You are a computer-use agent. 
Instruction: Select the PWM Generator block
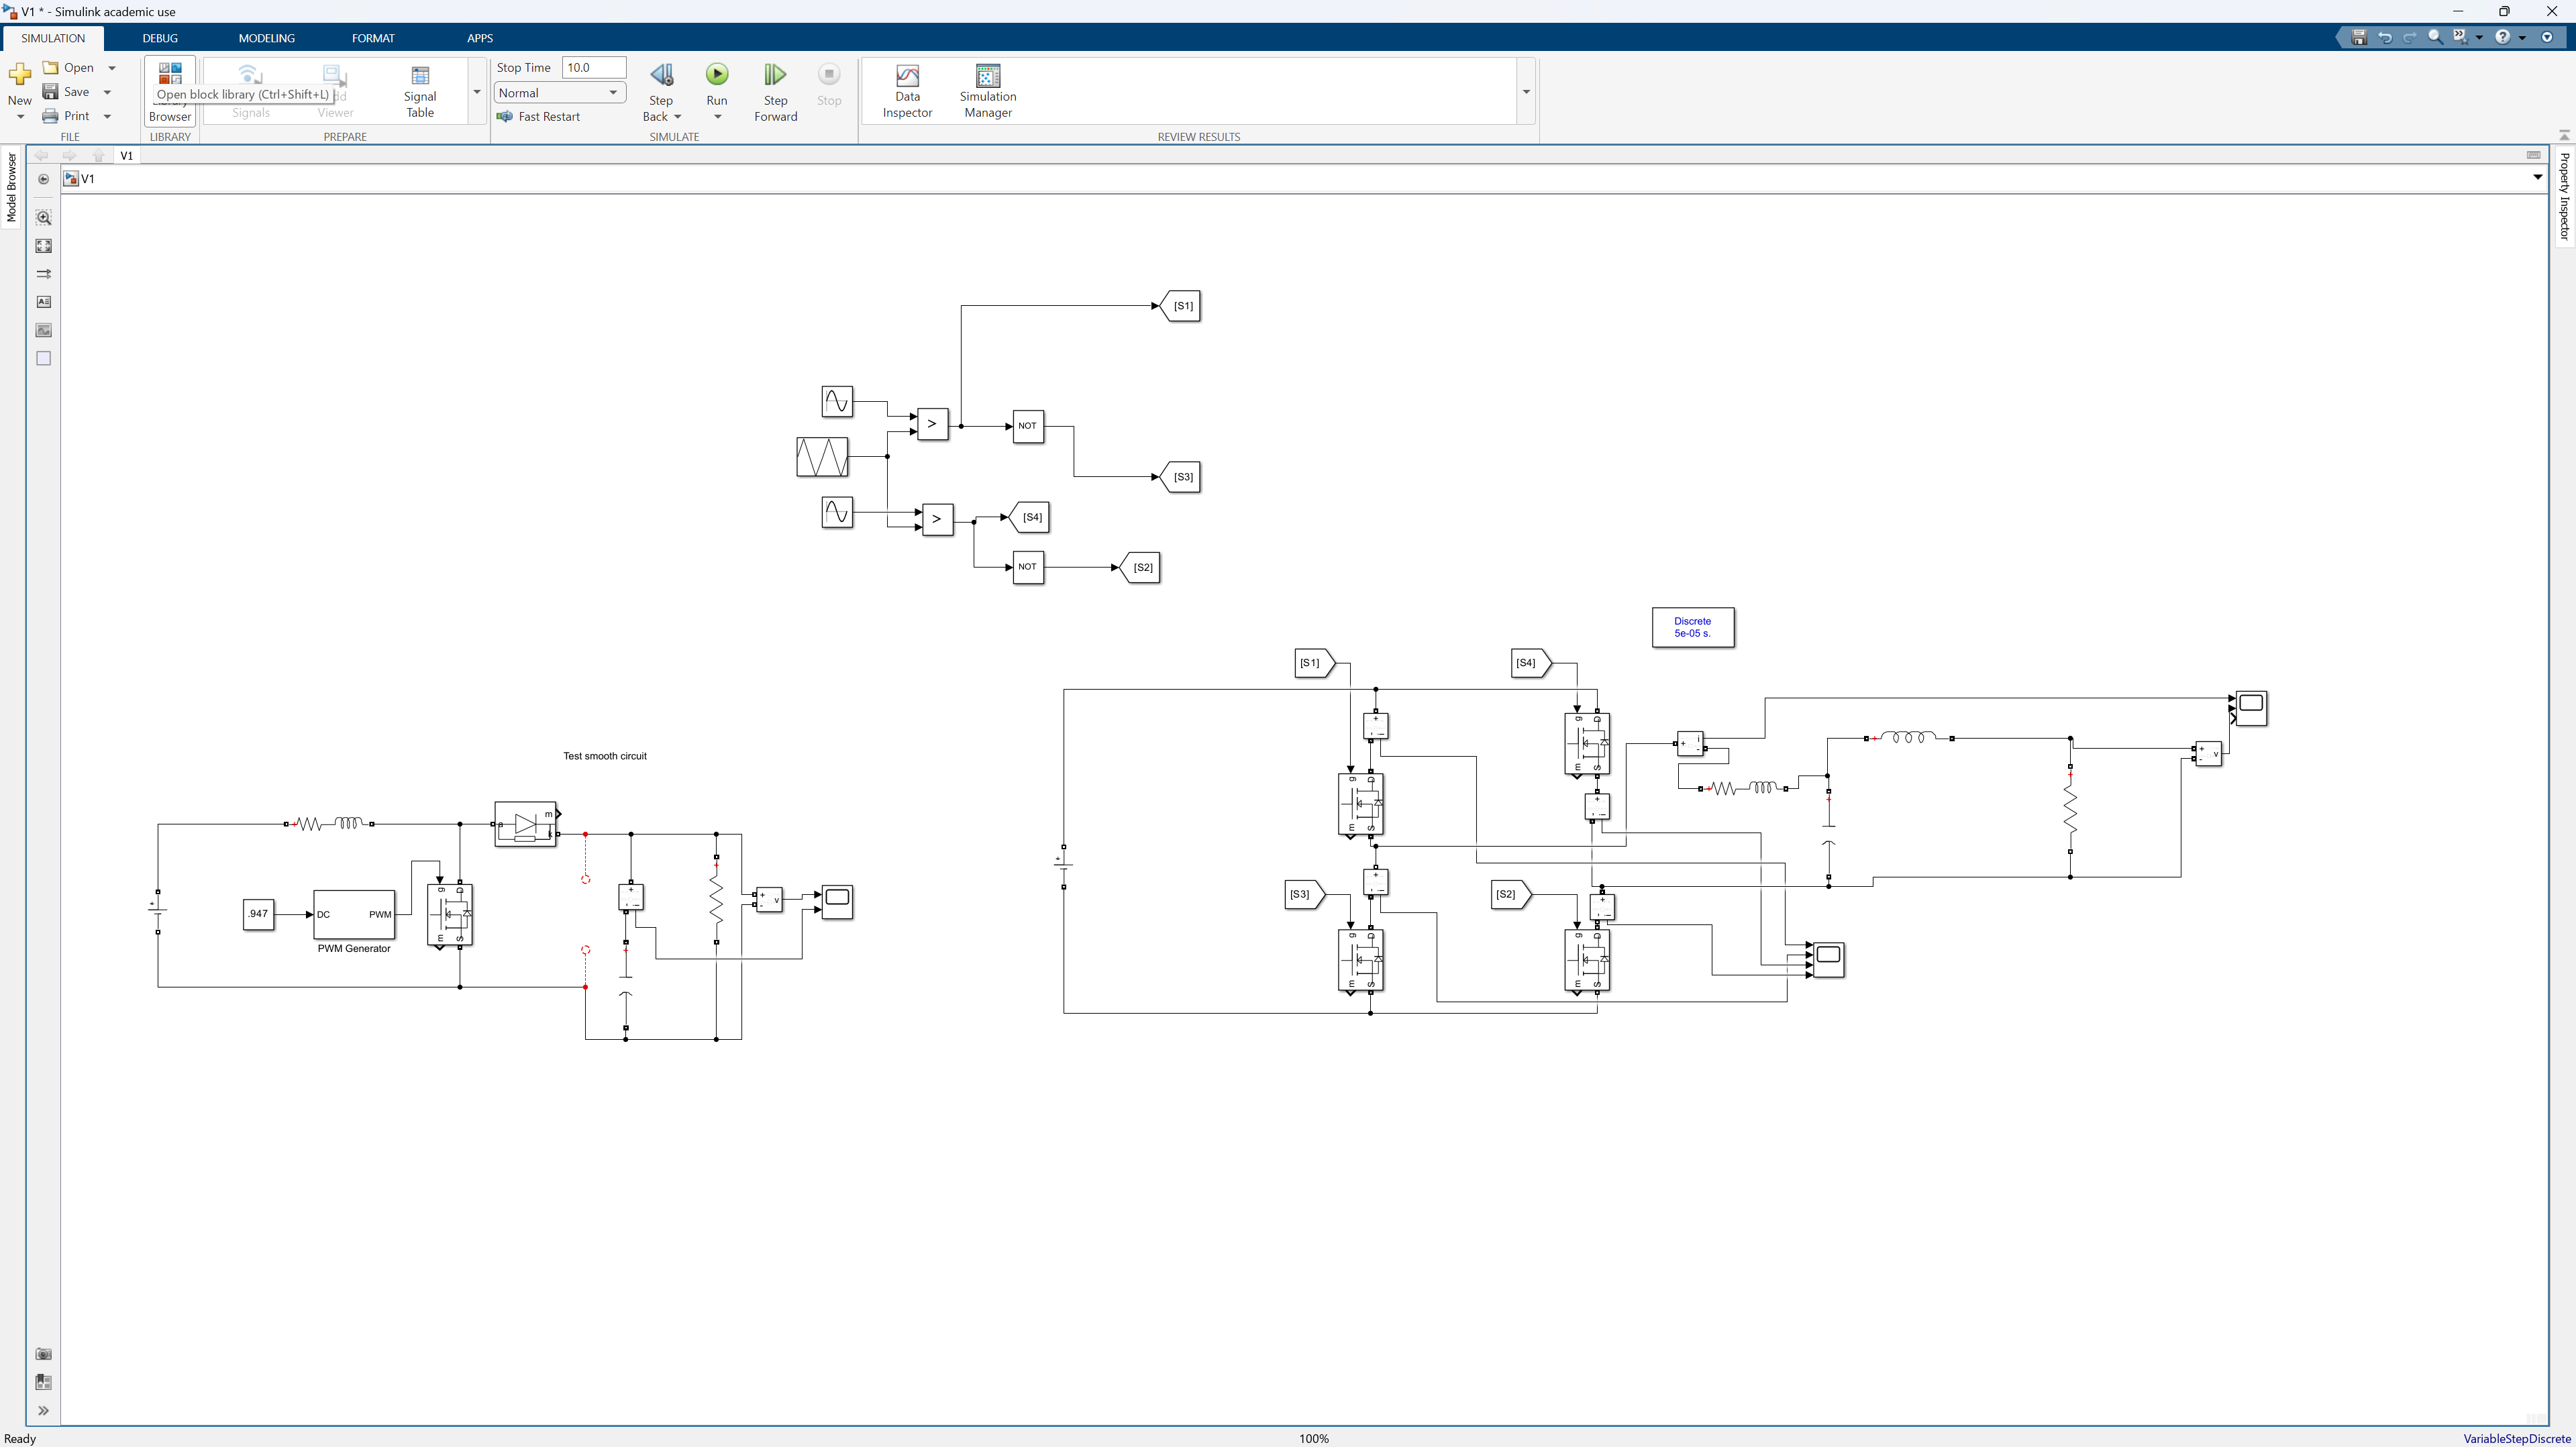click(x=354, y=914)
